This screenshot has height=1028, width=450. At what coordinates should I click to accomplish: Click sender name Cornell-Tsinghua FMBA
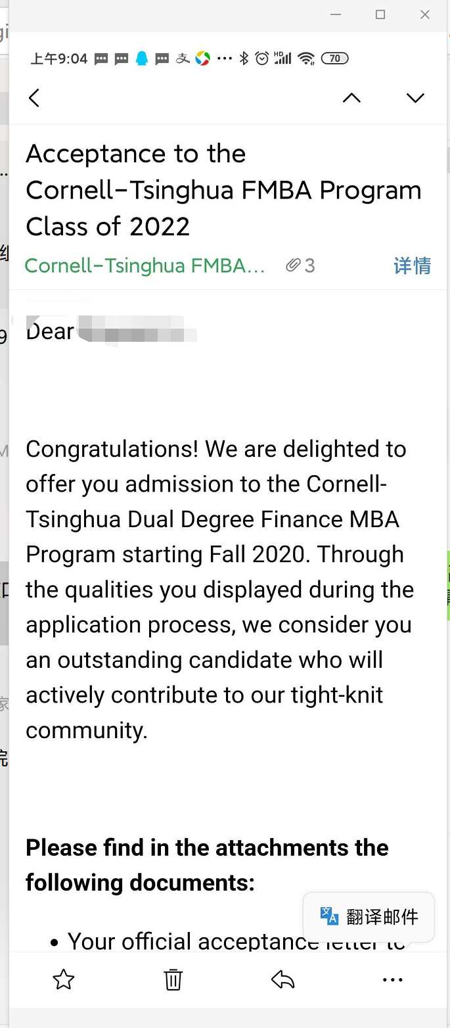(x=145, y=266)
